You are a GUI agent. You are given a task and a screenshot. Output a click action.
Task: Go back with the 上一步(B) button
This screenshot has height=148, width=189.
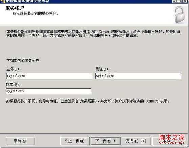(75, 141)
